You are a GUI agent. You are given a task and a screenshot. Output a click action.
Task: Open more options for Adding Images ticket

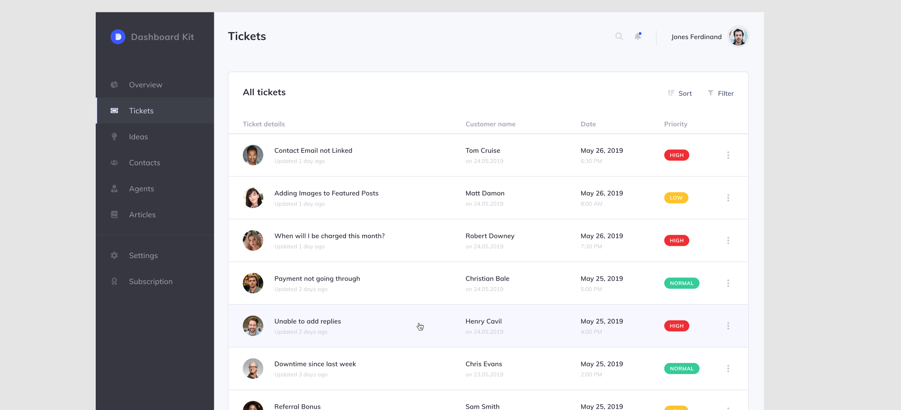tap(728, 198)
